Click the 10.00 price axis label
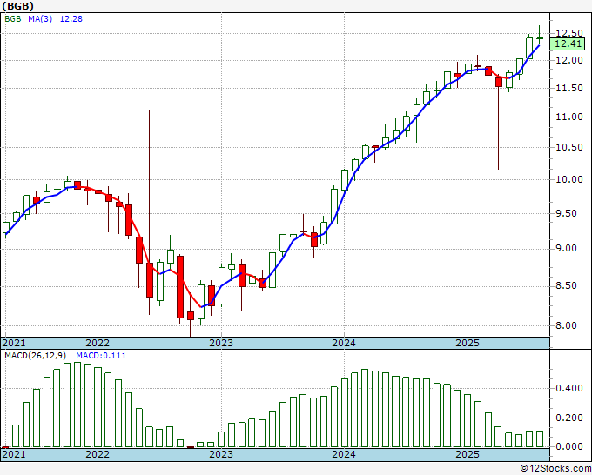The width and height of the screenshot is (592, 475). (x=569, y=179)
